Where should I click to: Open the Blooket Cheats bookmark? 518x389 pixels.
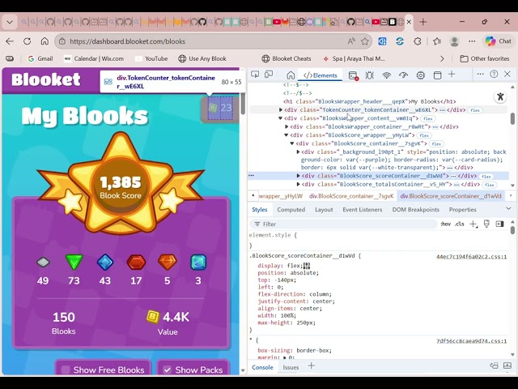(x=286, y=58)
